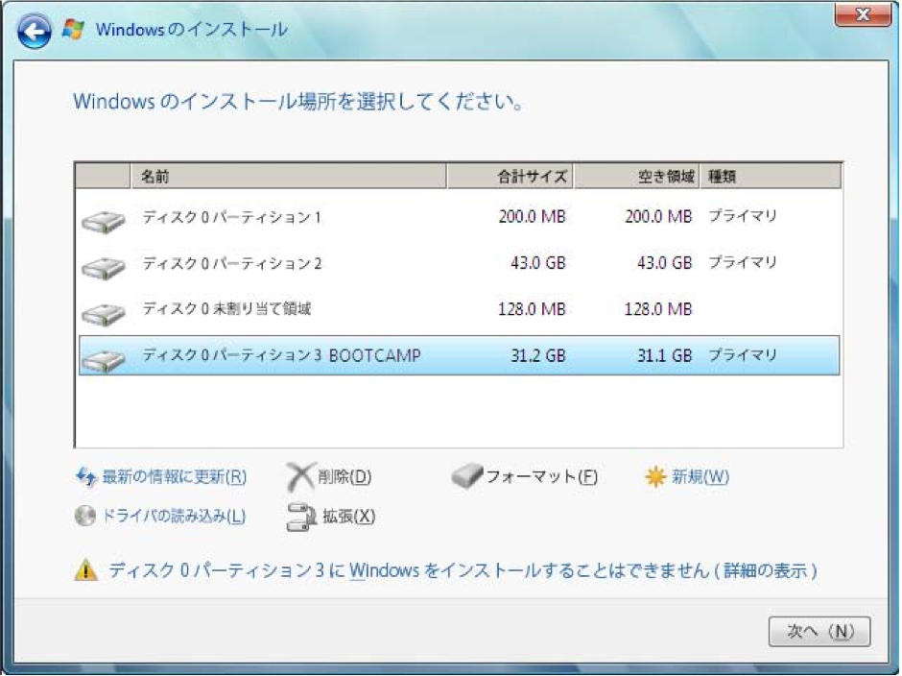
Task: Load a driver via ドライバの読み込み(L)
Action: (x=174, y=516)
